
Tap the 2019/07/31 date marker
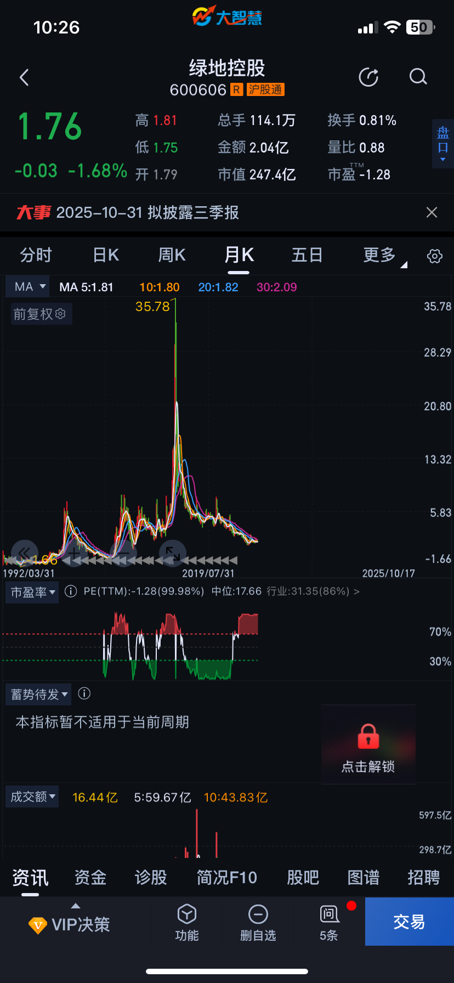[x=208, y=573]
